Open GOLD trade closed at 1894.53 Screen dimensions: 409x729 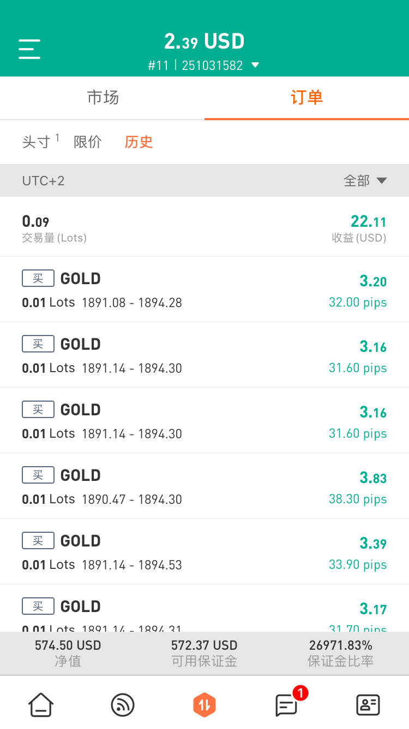(204, 552)
